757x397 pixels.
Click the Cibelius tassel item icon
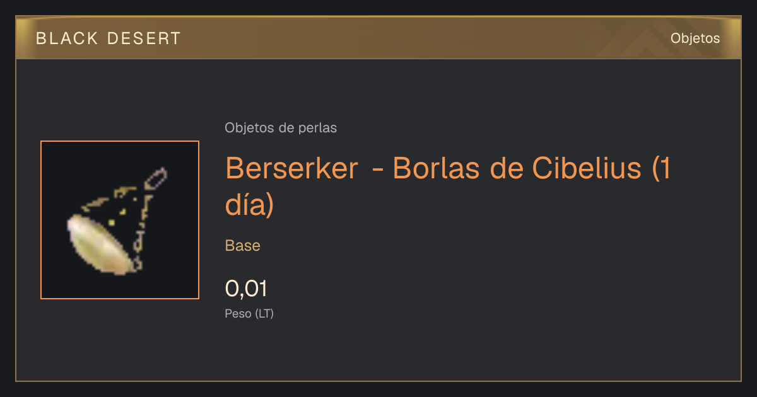click(x=120, y=220)
